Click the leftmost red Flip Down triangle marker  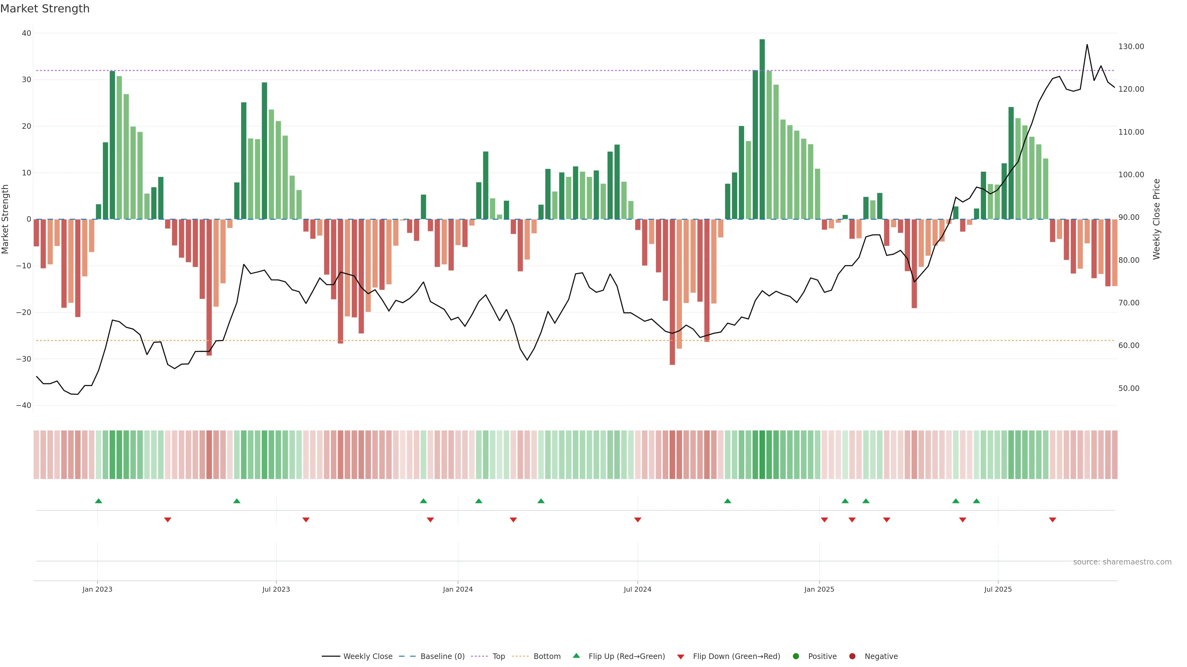click(x=168, y=520)
